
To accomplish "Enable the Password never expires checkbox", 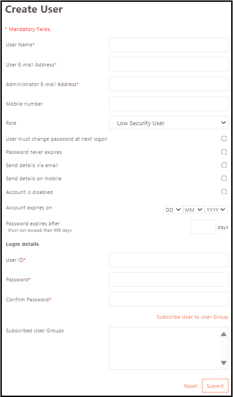I will [224, 152].
